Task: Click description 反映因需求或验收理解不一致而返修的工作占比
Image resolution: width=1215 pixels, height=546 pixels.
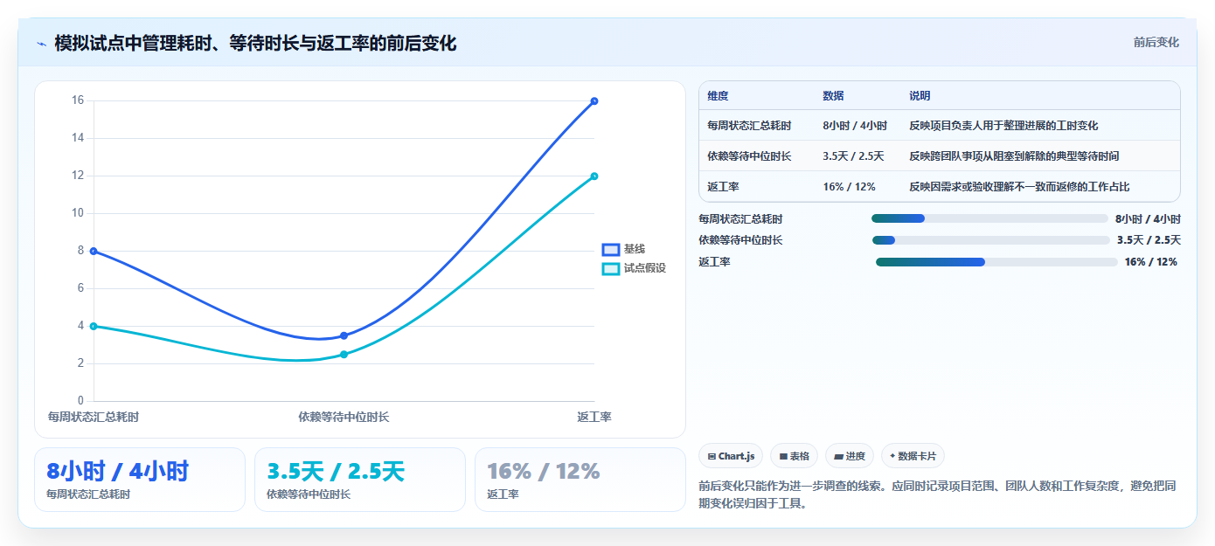Action: tap(1019, 187)
